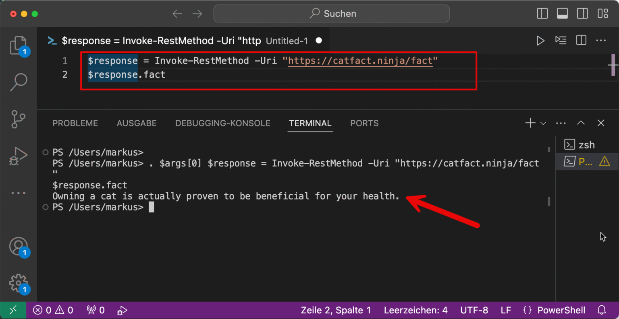
Task: Toggle the primary sidebar visibility icon
Action: 542,13
